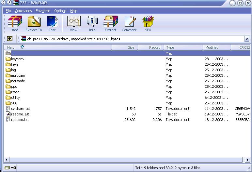Click the date 28-11-2003 of keyconv
The height and width of the screenshot is (172, 252).
[x=216, y=59]
